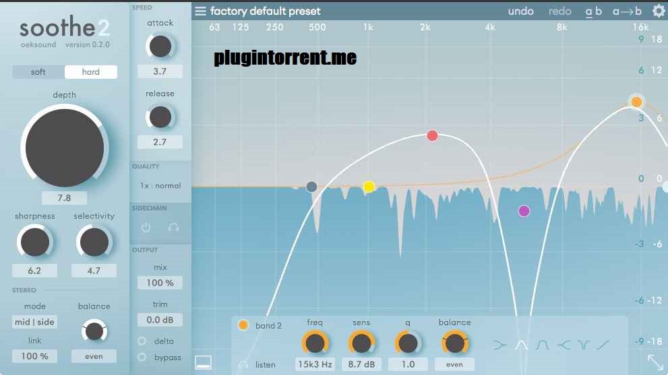668x375 pixels.
Task: Select the notch V band shape icon
Action: pos(583,344)
